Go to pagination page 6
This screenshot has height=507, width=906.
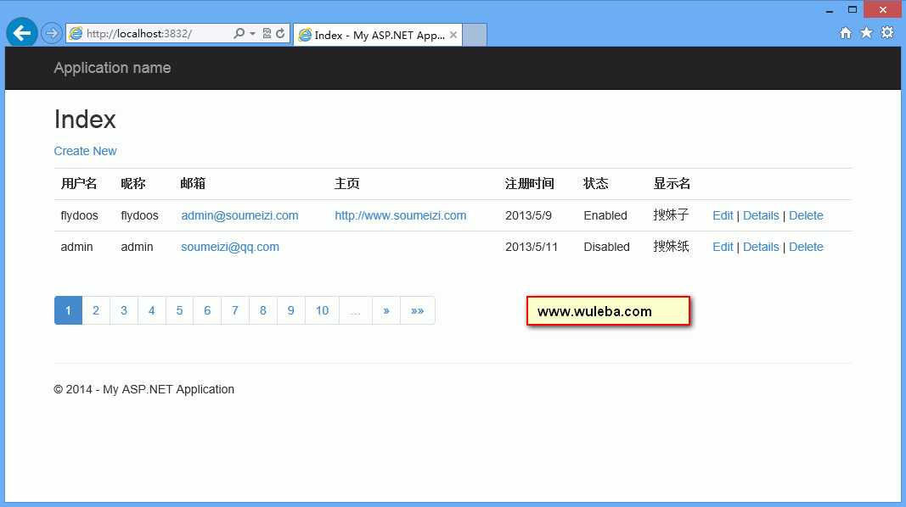coord(207,310)
